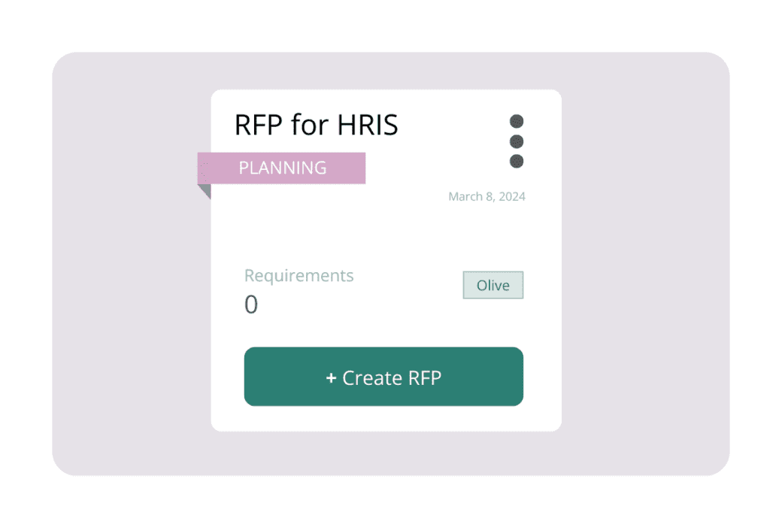Toggle the PLANNING status badge

click(282, 168)
